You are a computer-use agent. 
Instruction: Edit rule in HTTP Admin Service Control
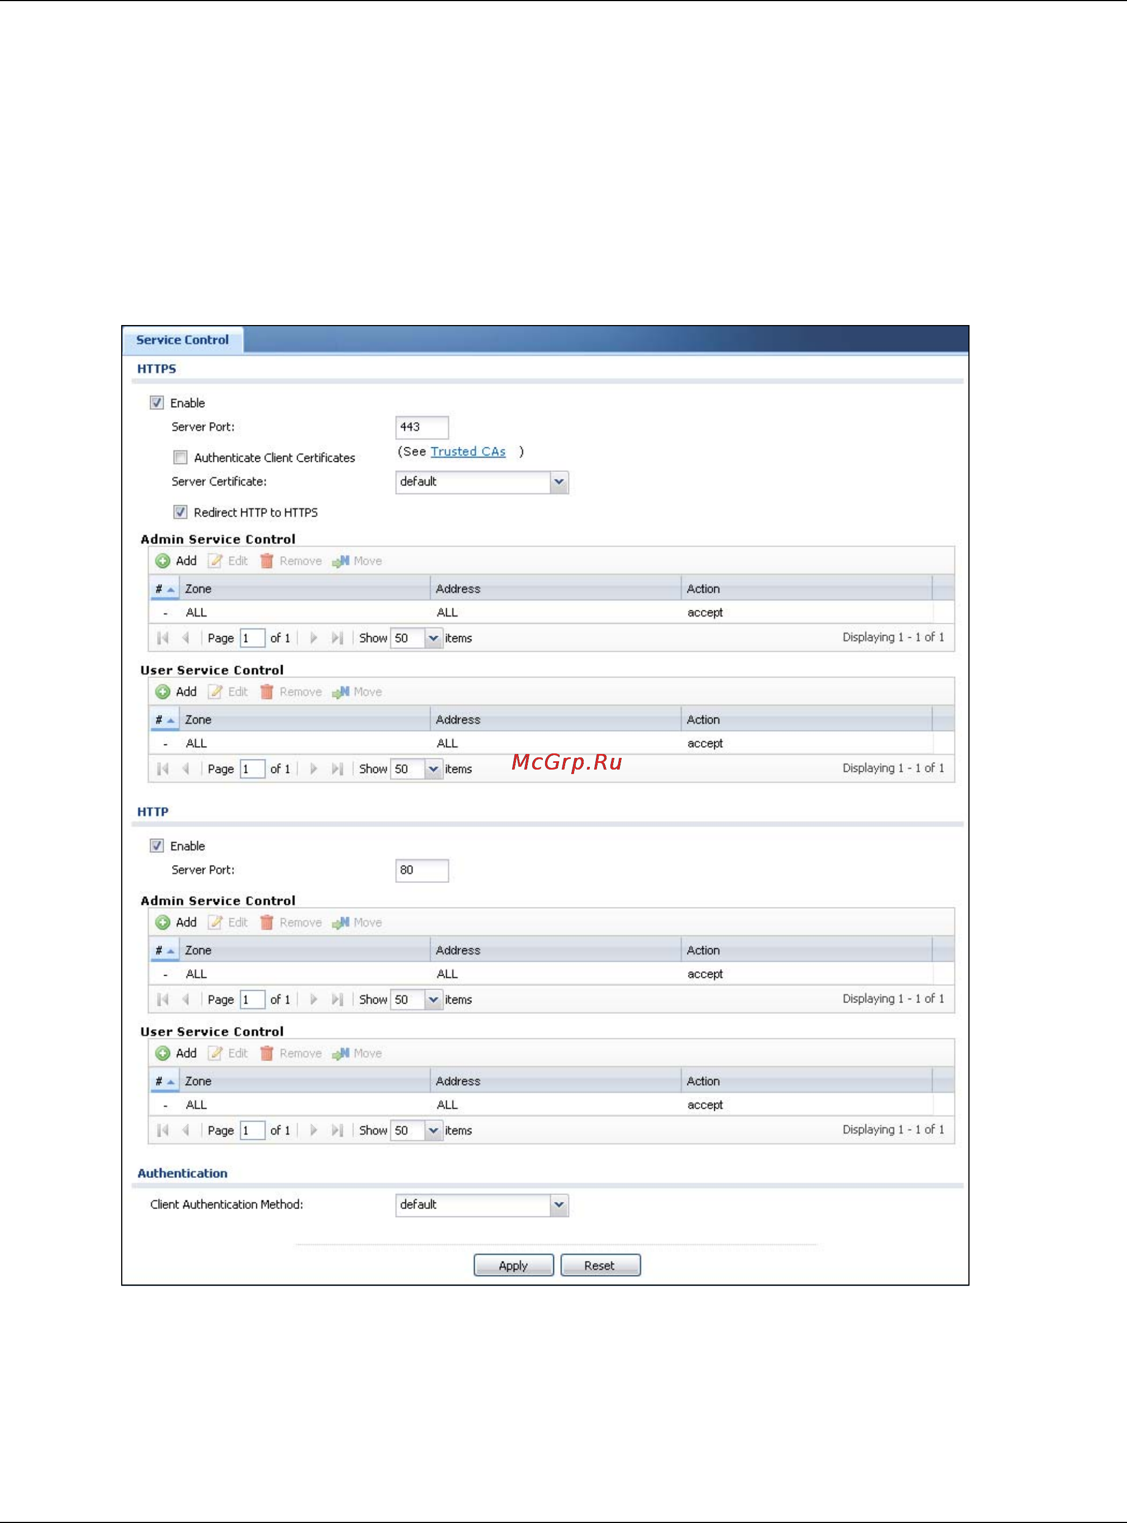click(228, 922)
